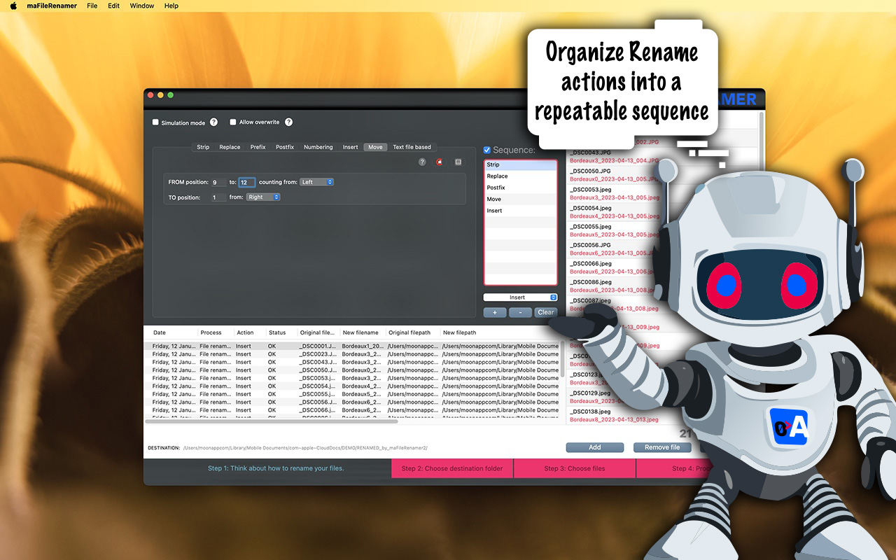Screen dimensions: 896x560
Task: Click the TO position field
Action: (218, 197)
